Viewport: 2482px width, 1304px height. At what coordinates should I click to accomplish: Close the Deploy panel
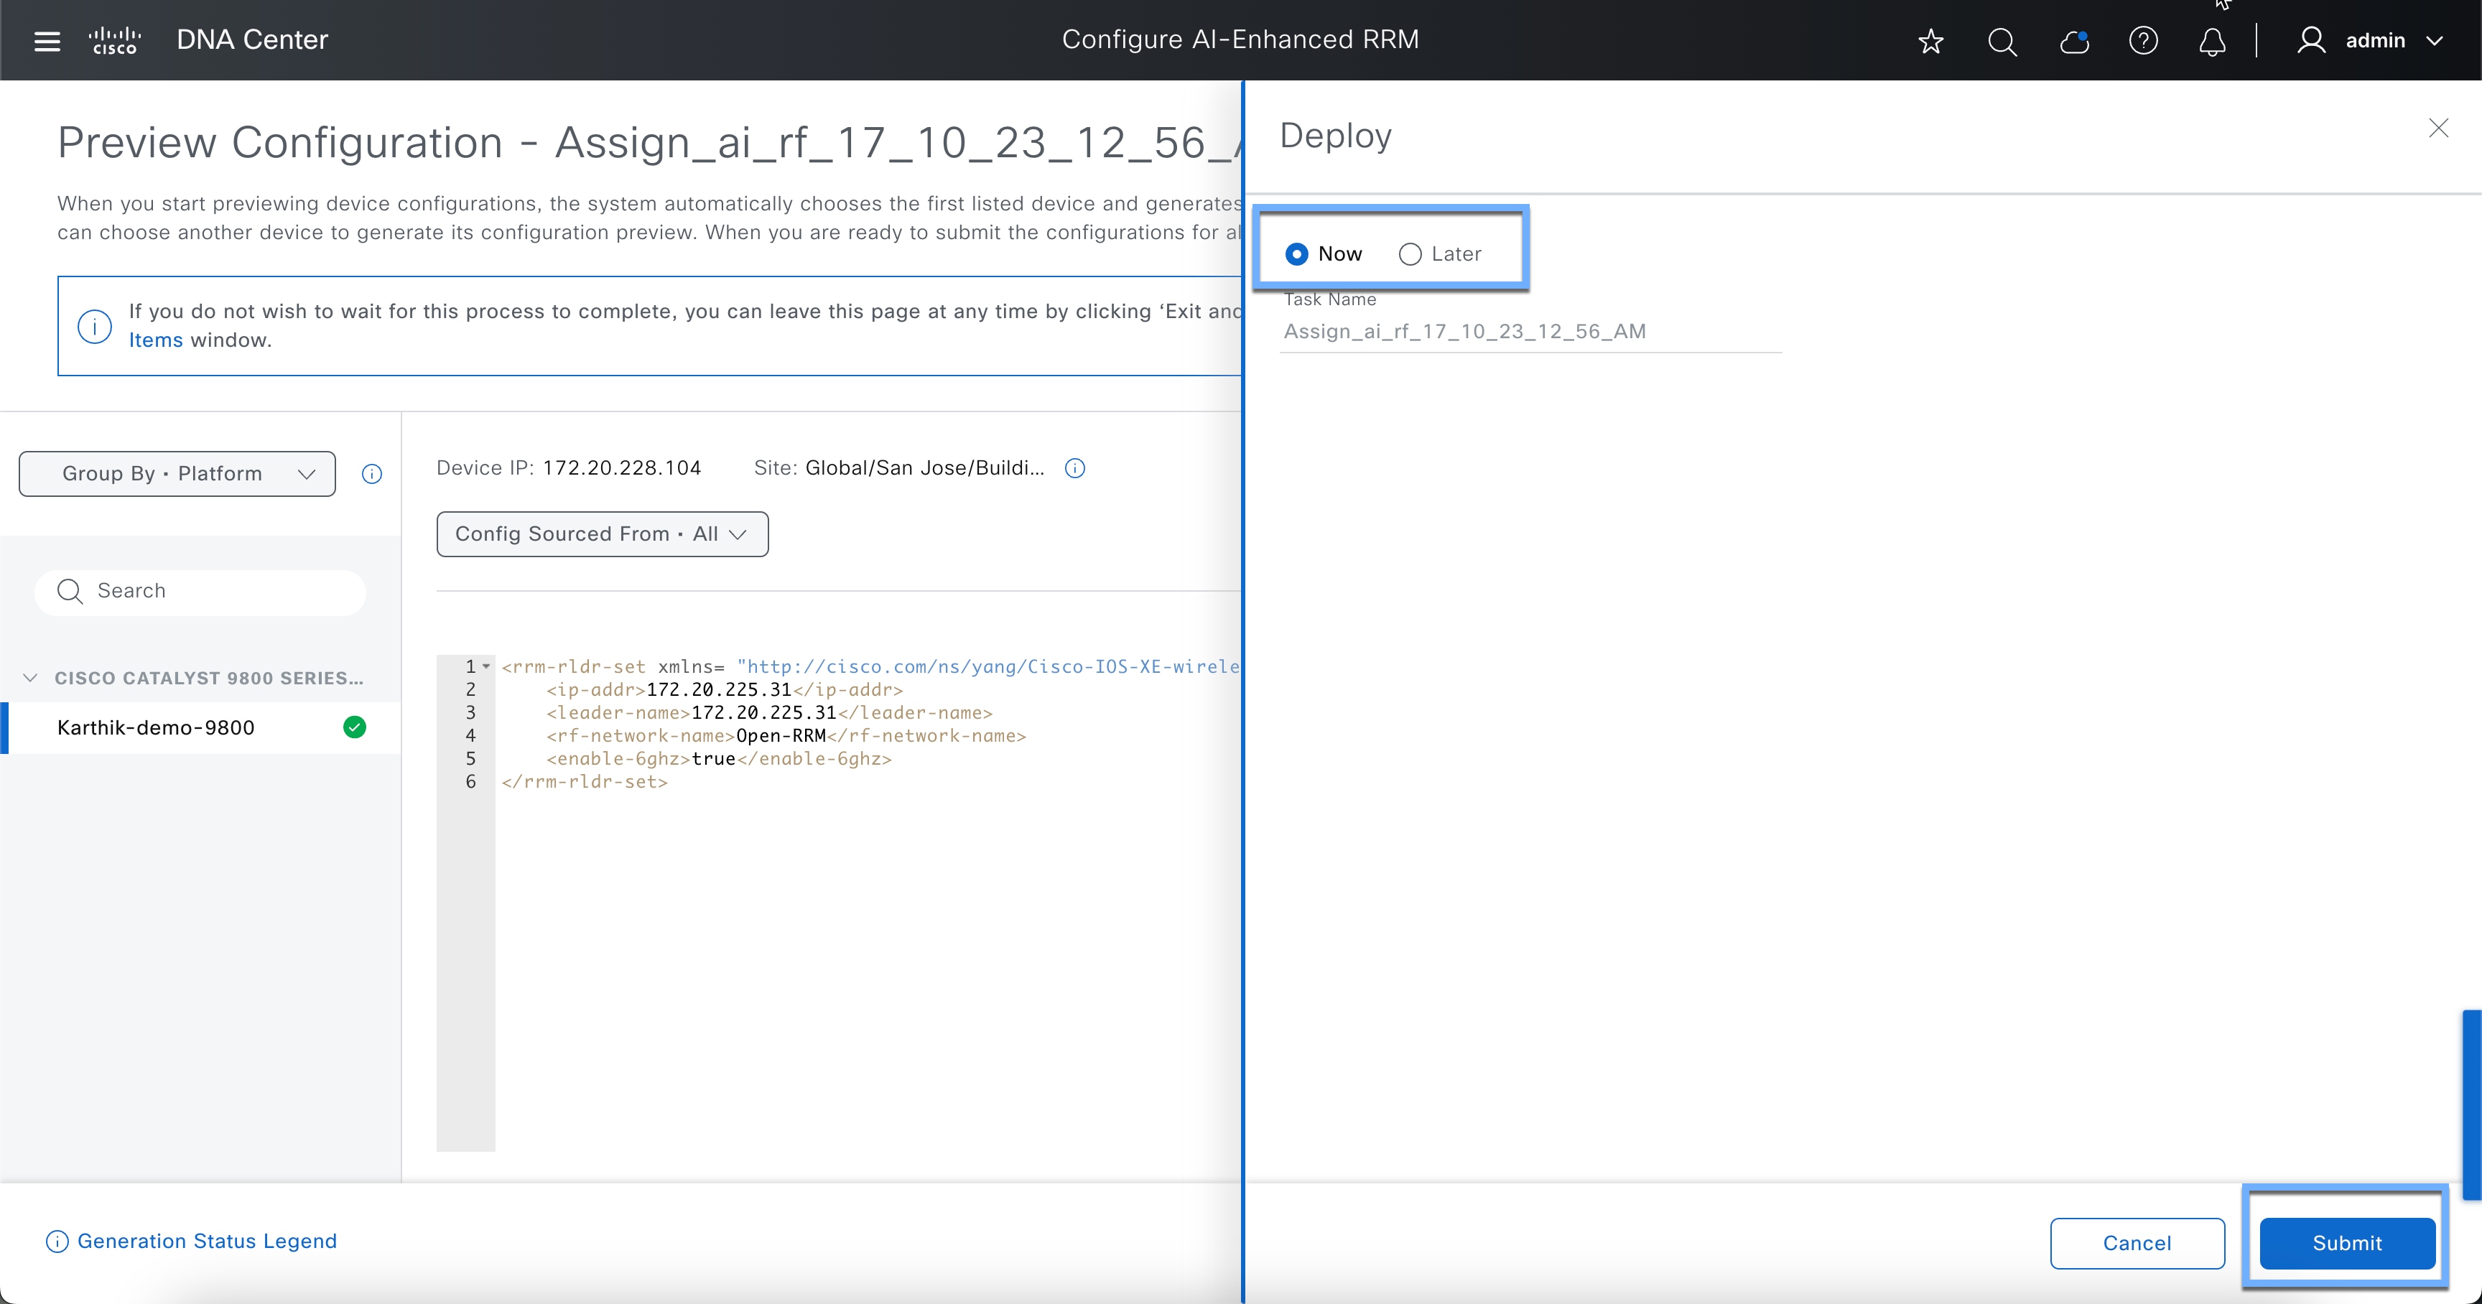point(2437,128)
